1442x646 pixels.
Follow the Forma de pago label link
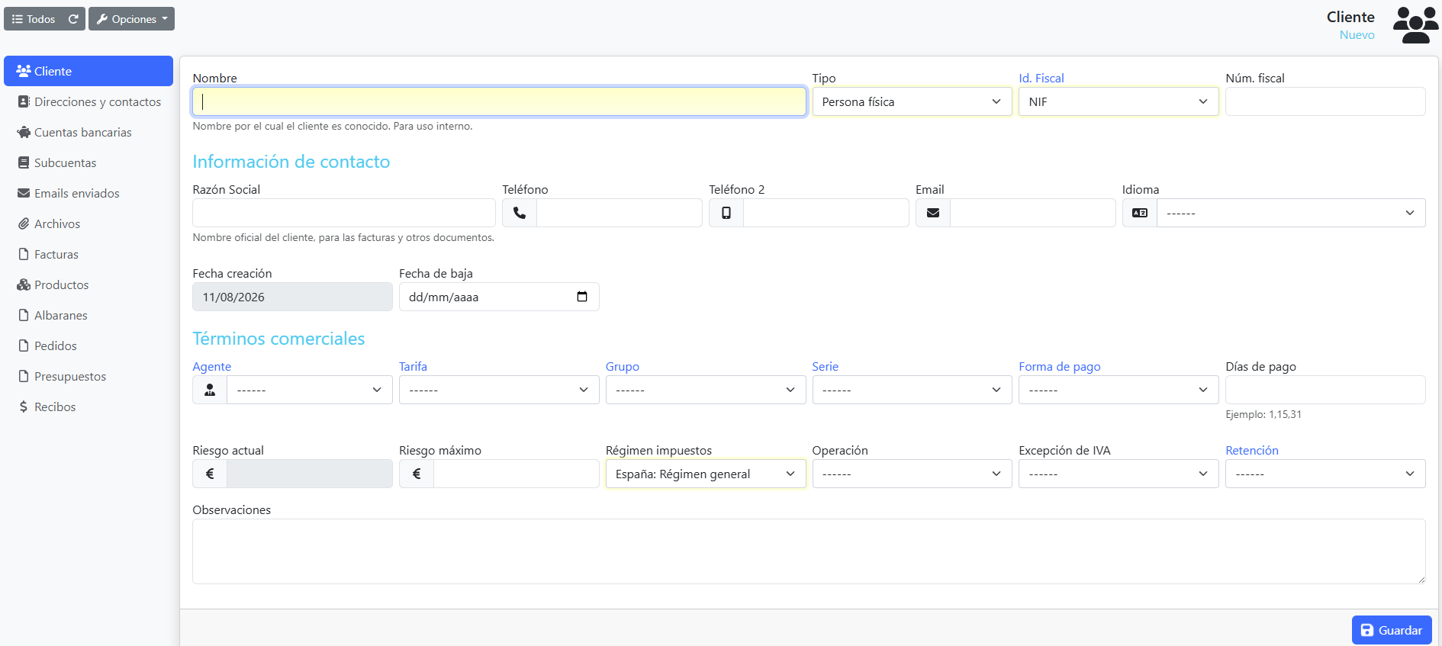1059,367
